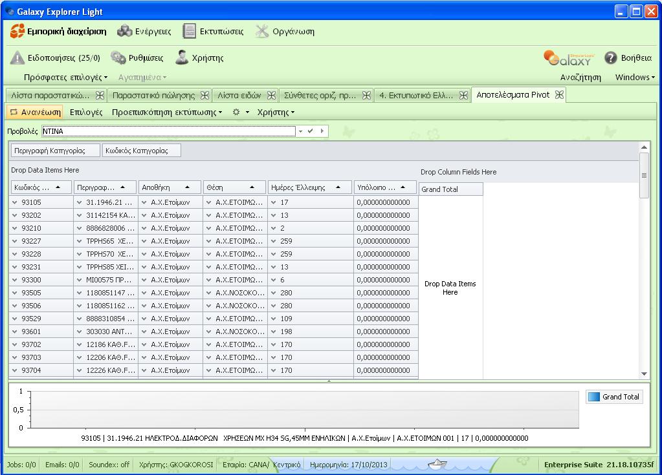The height and width of the screenshot is (475, 662).
Task: Close the Παραστατικό πώλησης tab
Action: tap(204, 95)
